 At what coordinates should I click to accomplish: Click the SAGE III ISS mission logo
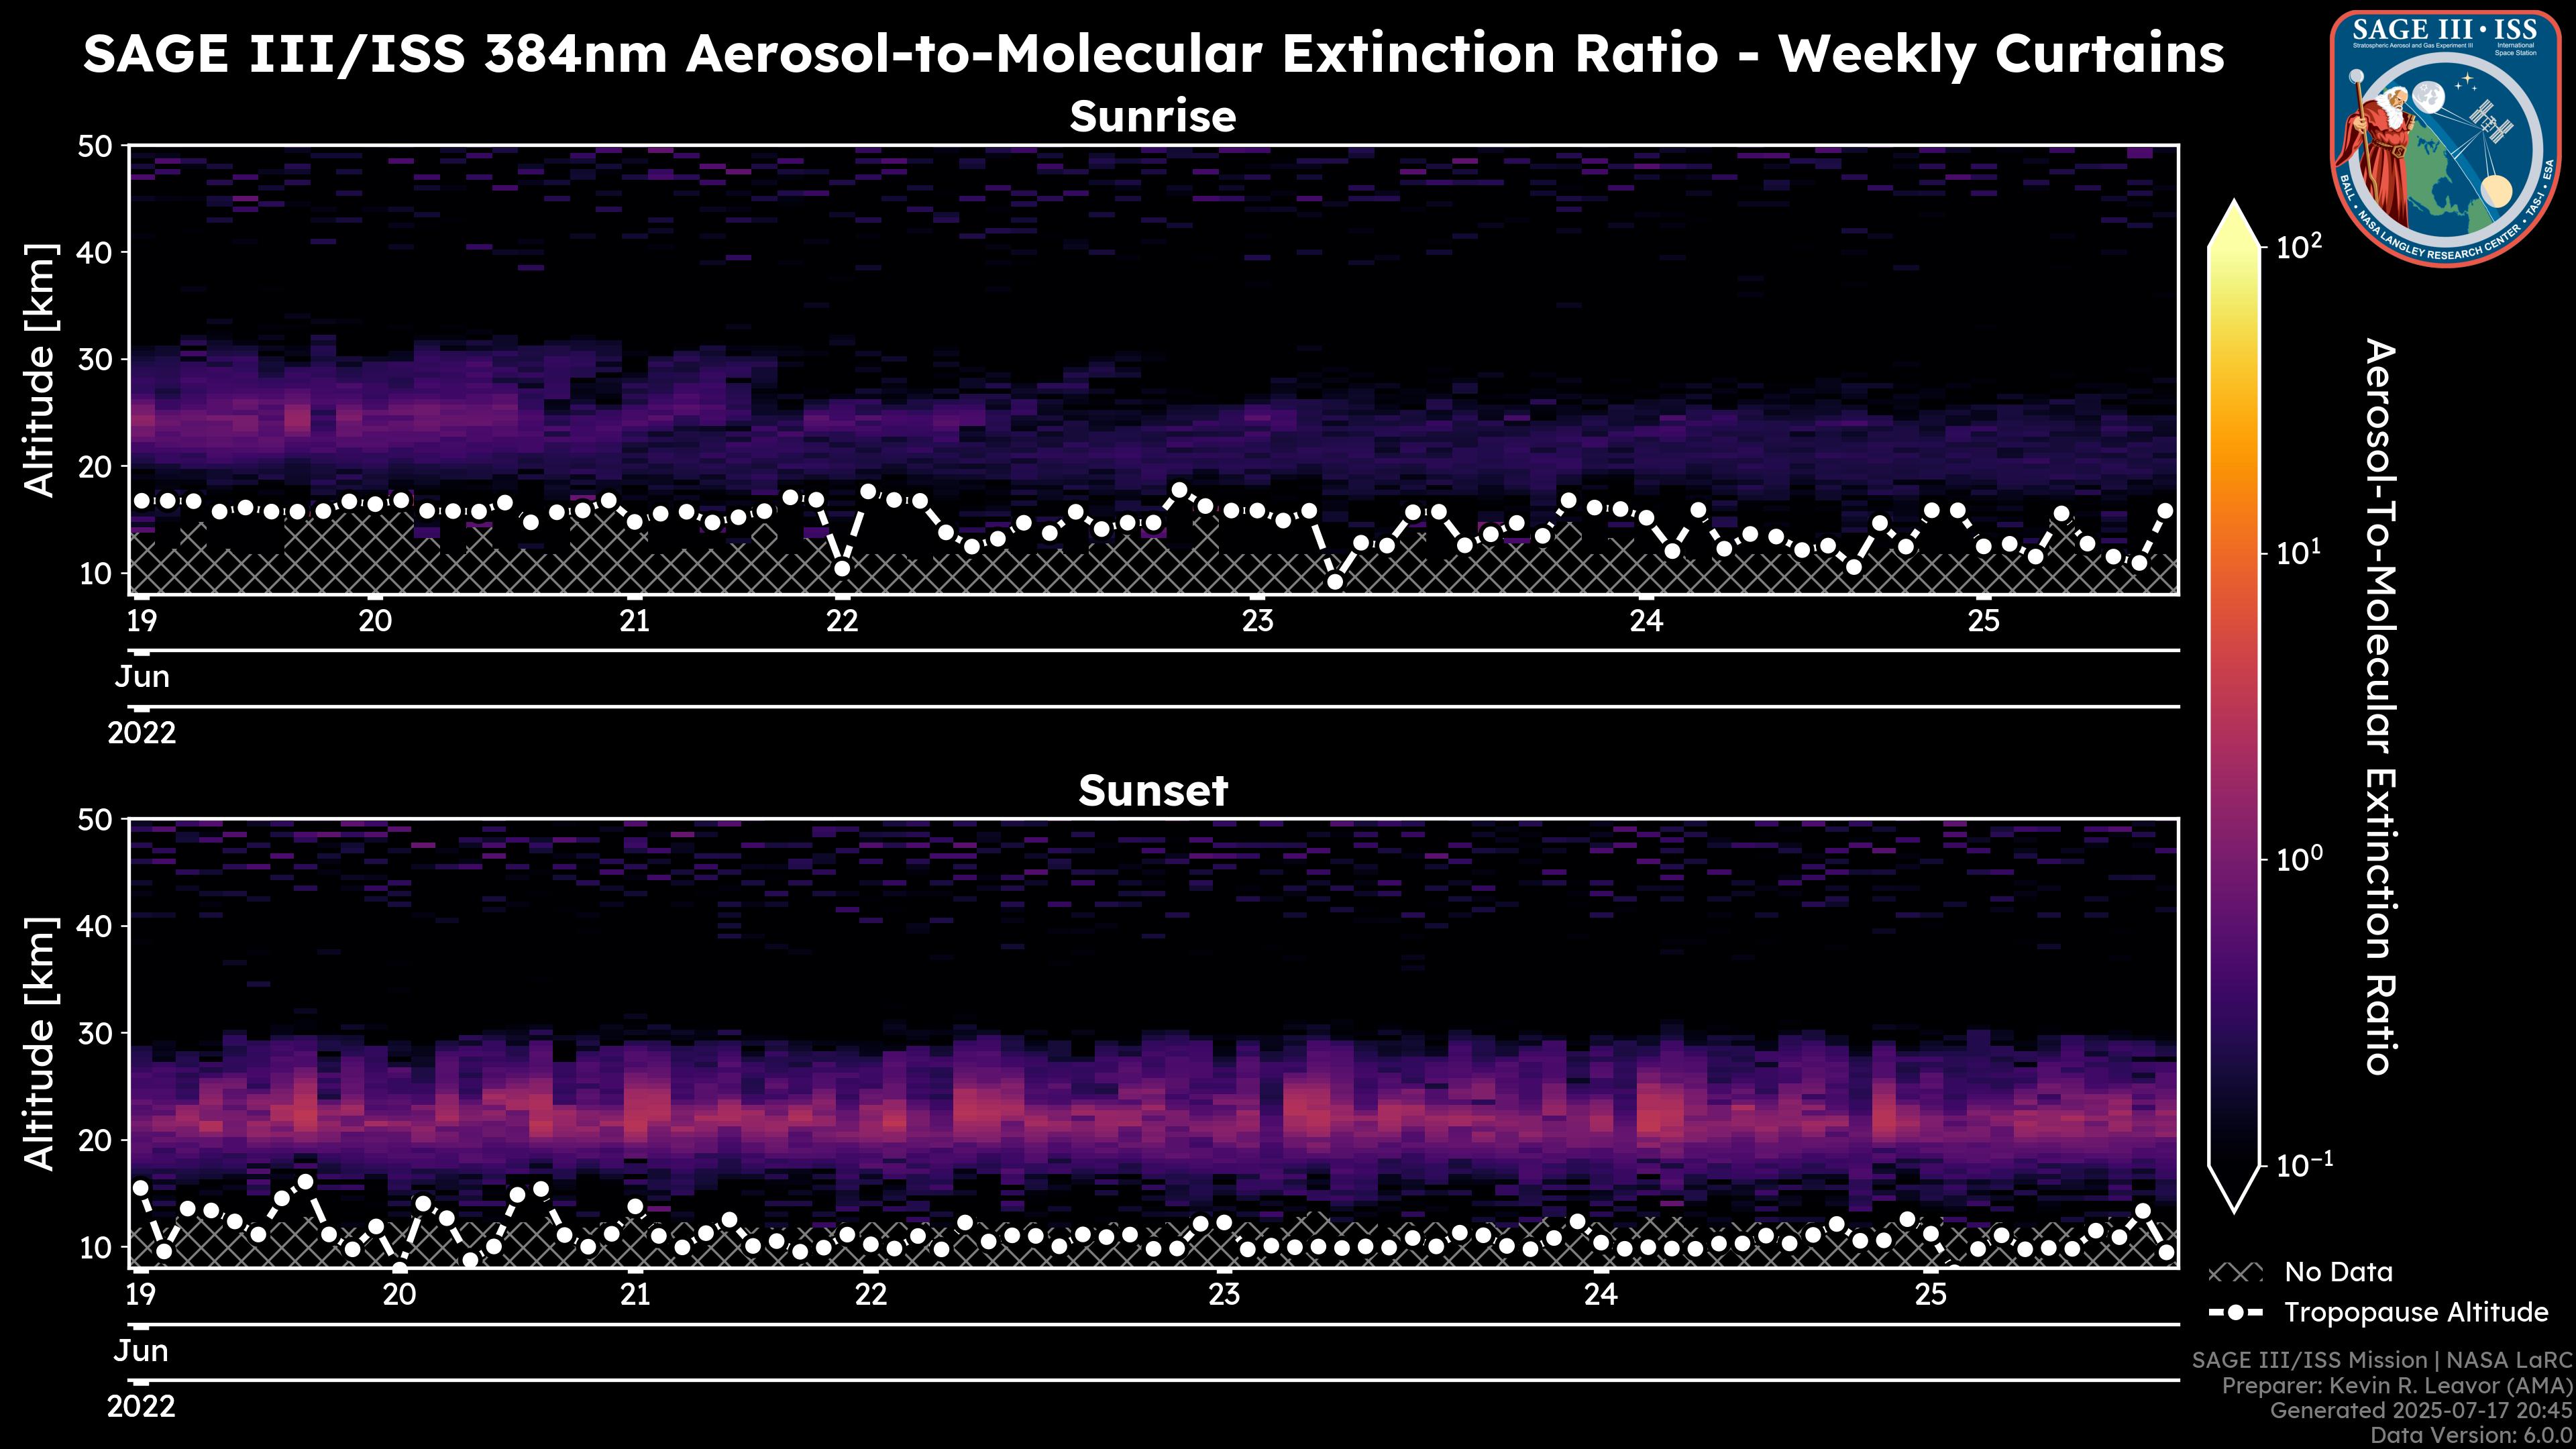point(2445,138)
